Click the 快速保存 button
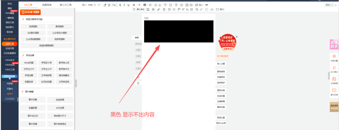 221,77
